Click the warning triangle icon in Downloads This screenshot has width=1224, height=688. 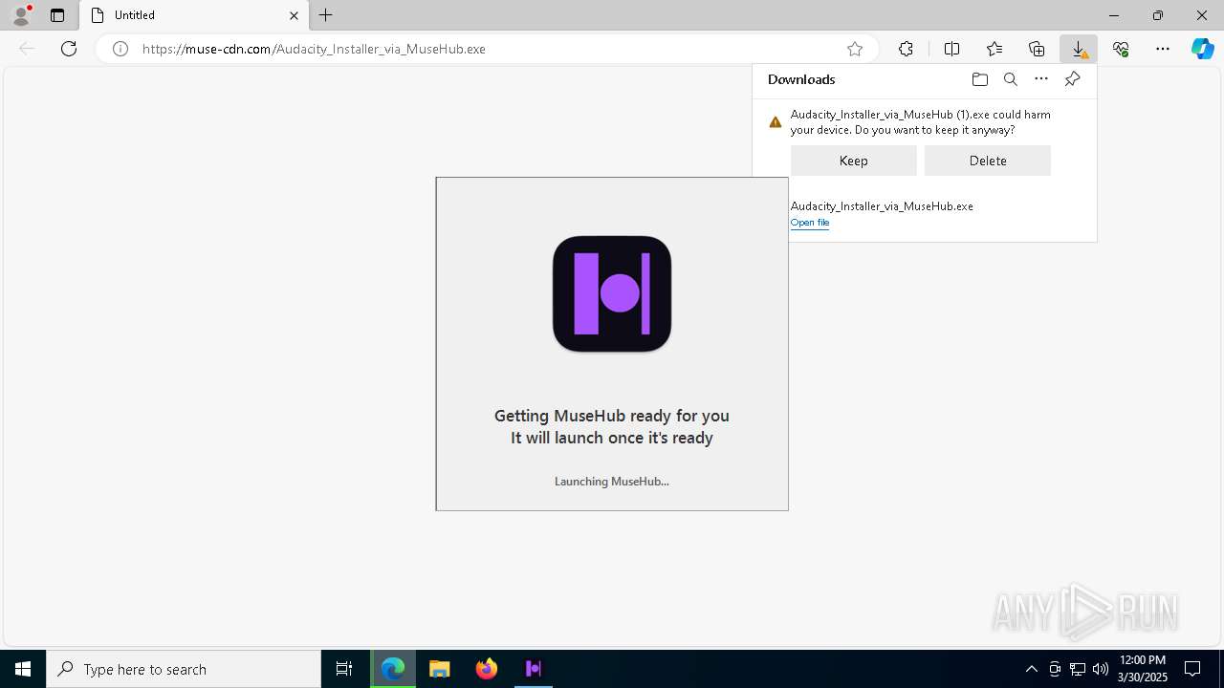point(776,122)
